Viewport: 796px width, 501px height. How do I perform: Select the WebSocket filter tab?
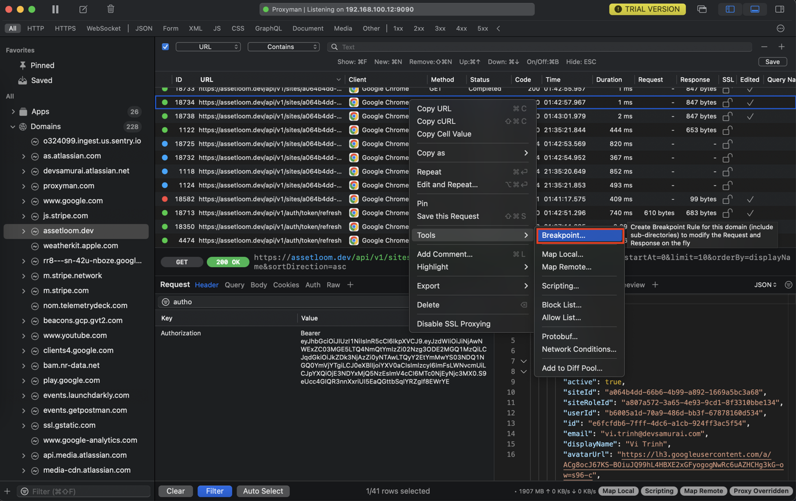104,28
